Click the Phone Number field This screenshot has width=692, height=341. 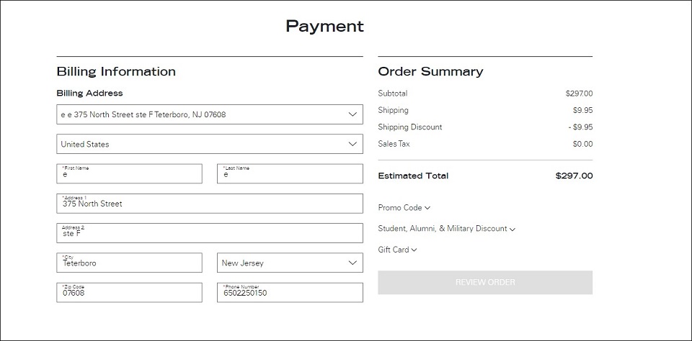[x=290, y=293]
